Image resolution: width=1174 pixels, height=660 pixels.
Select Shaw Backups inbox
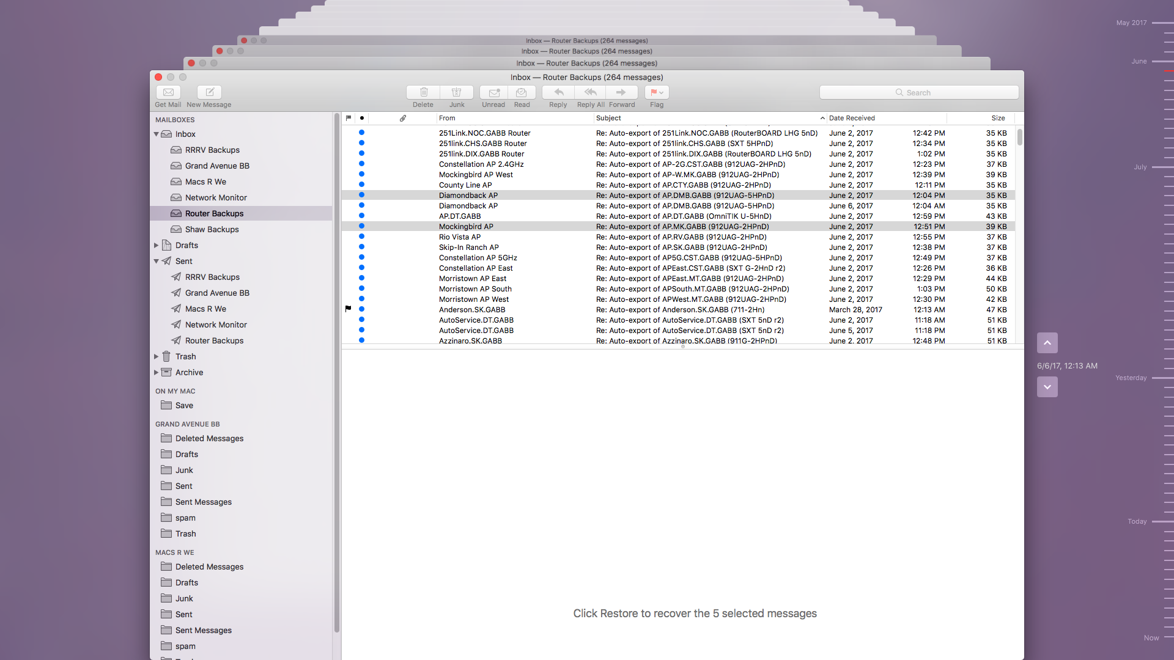[241, 229]
